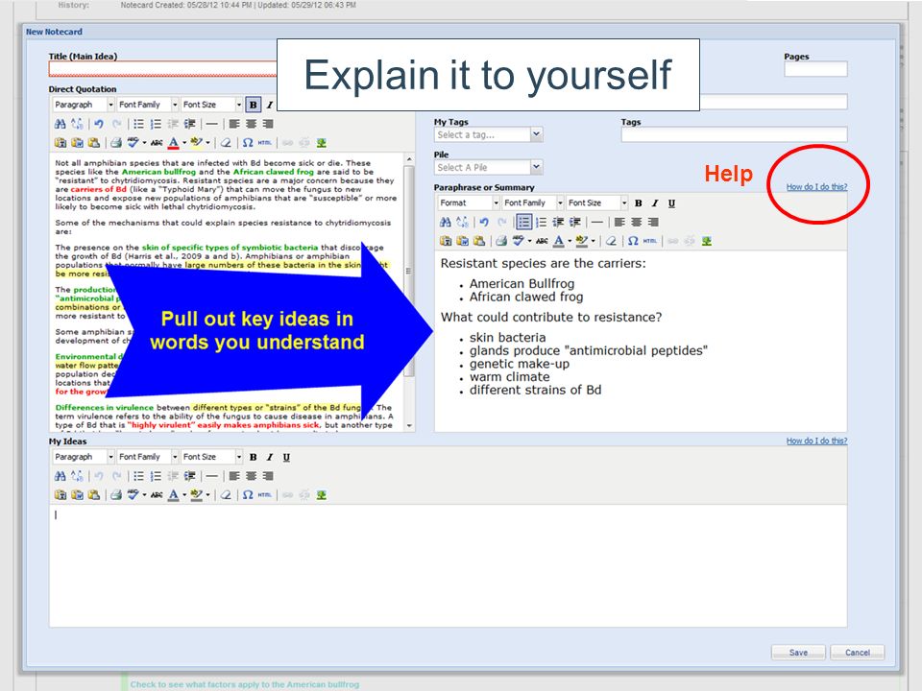Image resolution: width=922 pixels, height=691 pixels.
Task: Insert numbered list in Paraphrase editor
Action: tap(541, 222)
